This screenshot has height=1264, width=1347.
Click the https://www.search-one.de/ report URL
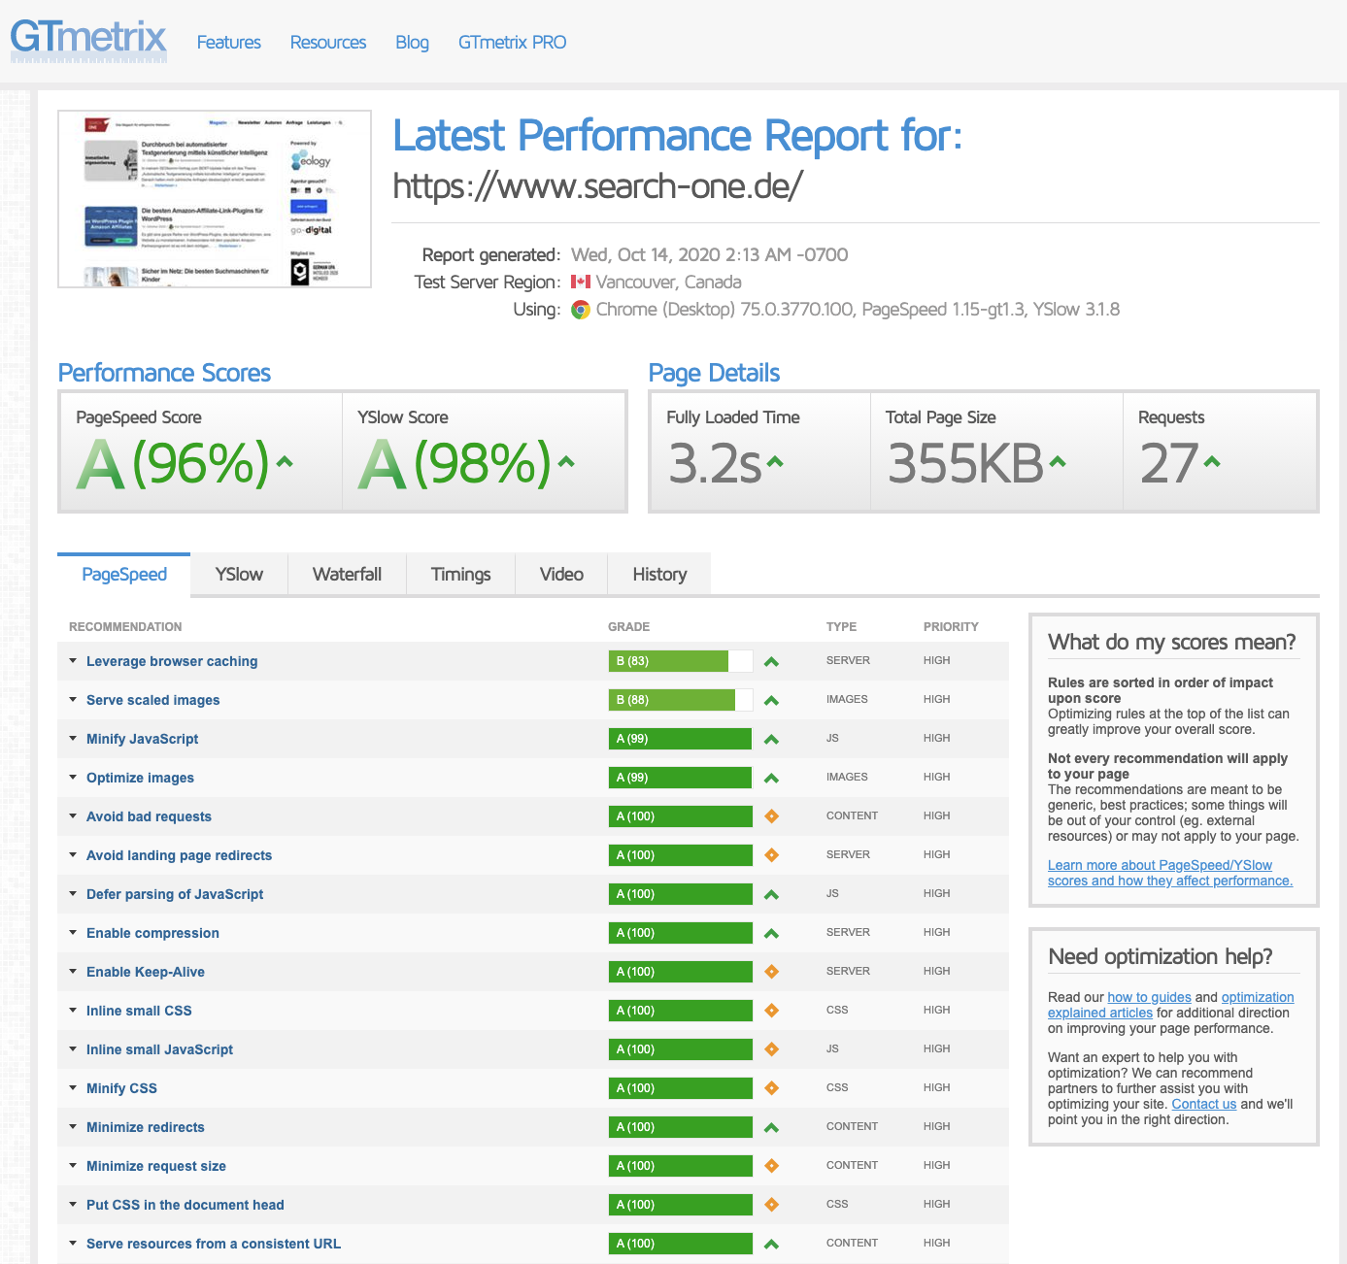pos(598,185)
